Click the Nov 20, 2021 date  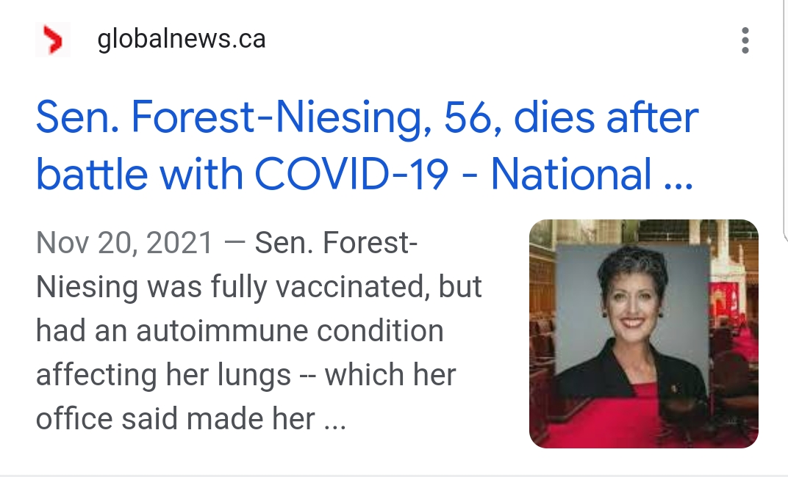point(125,243)
